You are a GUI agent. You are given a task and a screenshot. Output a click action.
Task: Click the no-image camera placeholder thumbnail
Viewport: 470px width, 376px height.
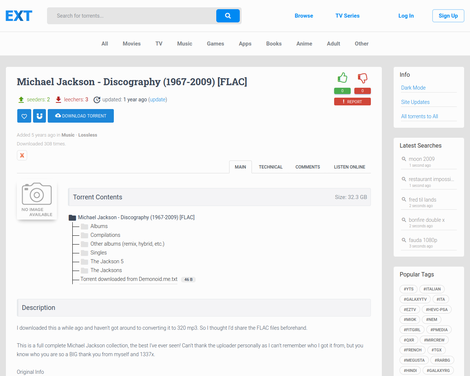coord(37,199)
